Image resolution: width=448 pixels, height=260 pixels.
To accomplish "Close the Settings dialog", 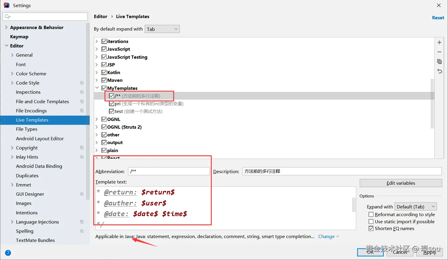I will click(x=439, y=5).
